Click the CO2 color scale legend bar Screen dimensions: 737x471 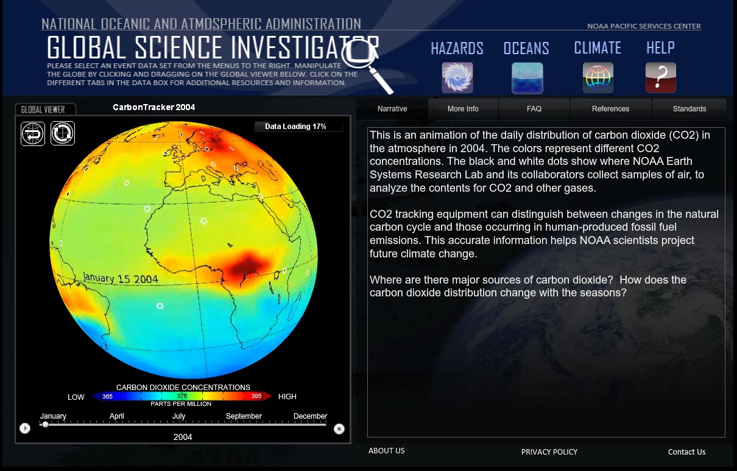182,396
